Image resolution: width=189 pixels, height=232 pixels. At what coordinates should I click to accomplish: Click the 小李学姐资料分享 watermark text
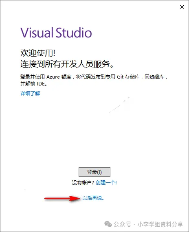(x=160, y=224)
